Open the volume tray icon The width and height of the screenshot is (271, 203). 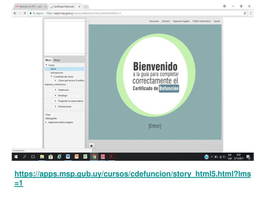pos(224,157)
